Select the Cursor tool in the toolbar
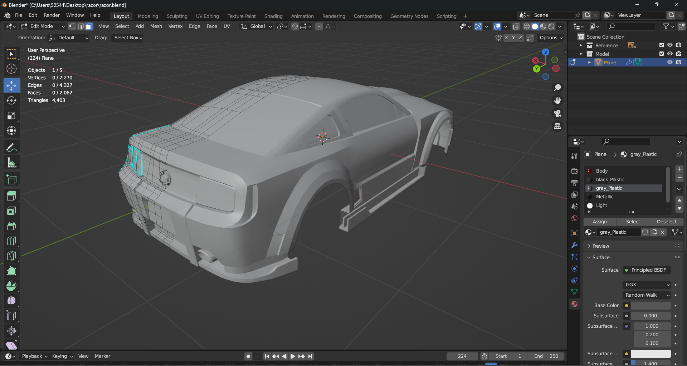Screen dimensions: 687x366 [11, 69]
